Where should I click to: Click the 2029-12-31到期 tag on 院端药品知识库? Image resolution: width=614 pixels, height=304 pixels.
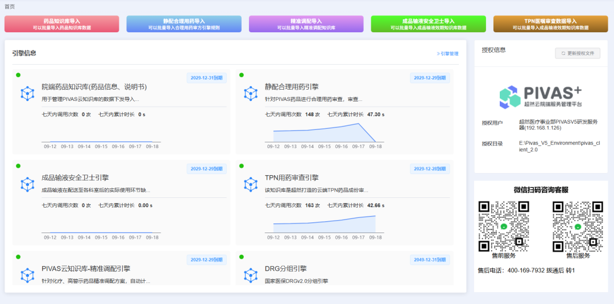coord(207,78)
